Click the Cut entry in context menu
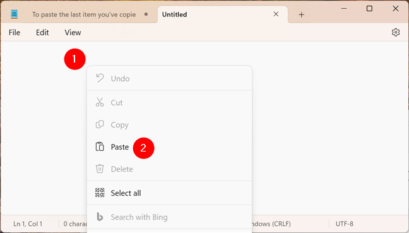Image resolution: width=409 pixels, height=233 pixels. pos(169,102)
